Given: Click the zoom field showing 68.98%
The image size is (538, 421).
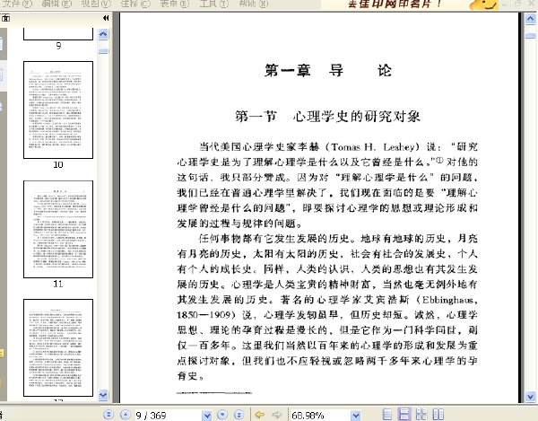Looking at the screenshot, I should [x=320, y=416].
